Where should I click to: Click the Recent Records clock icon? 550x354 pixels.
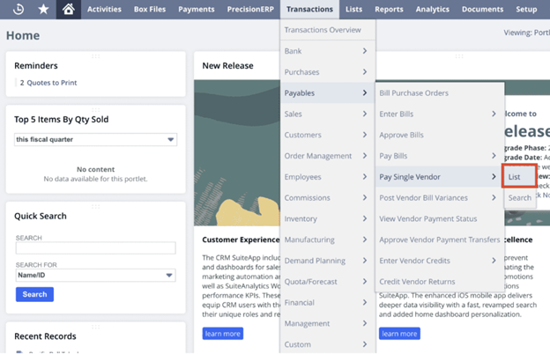(x=19, y=9)
